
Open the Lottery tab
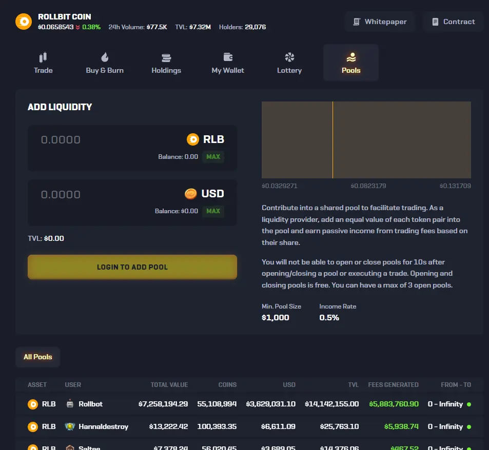[289, 63]
